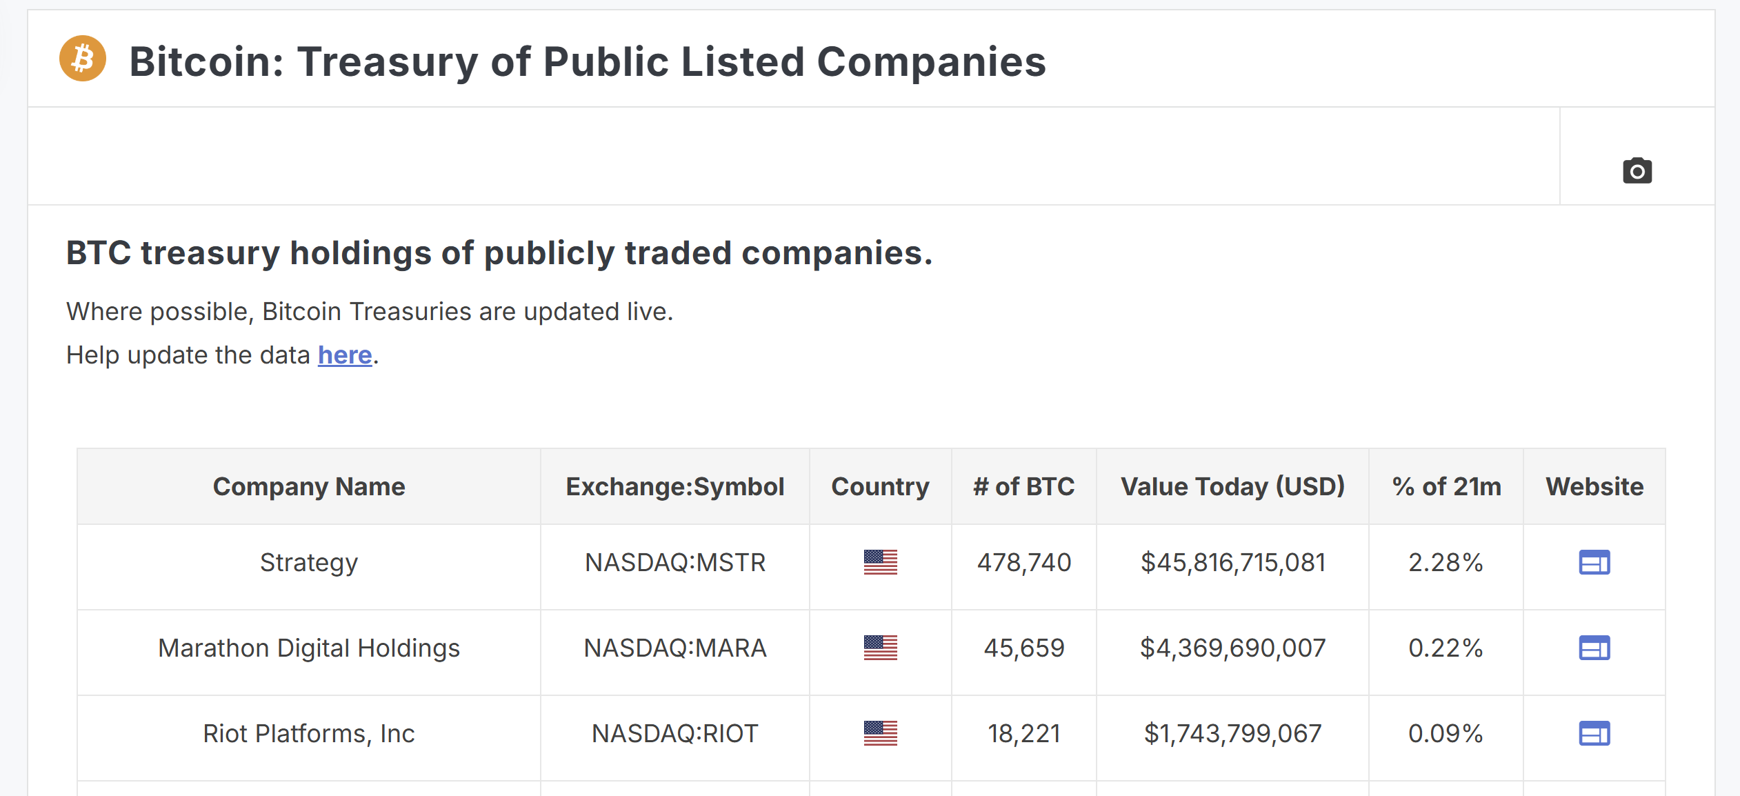Select the NASDAQ:MSTR symbol cell

point(675,562)
